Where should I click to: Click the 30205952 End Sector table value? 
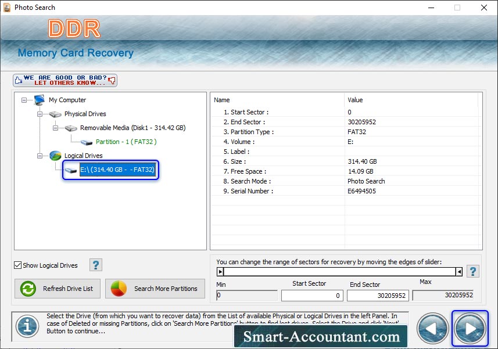362,122
